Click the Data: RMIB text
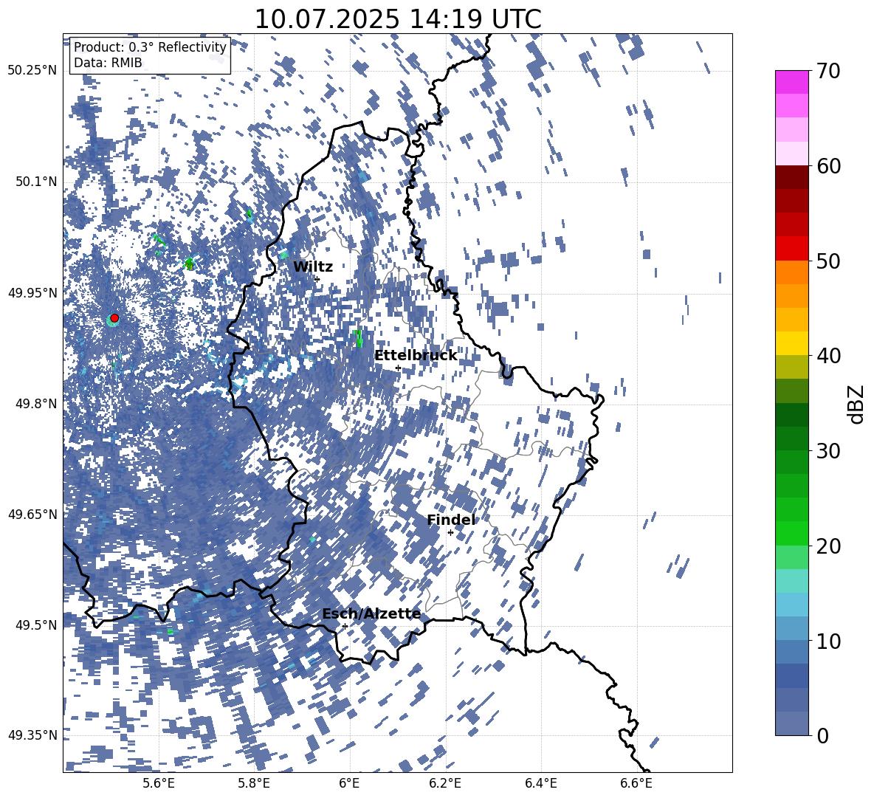The width and height of the screenshot is (874, 798). pos(108,63)
